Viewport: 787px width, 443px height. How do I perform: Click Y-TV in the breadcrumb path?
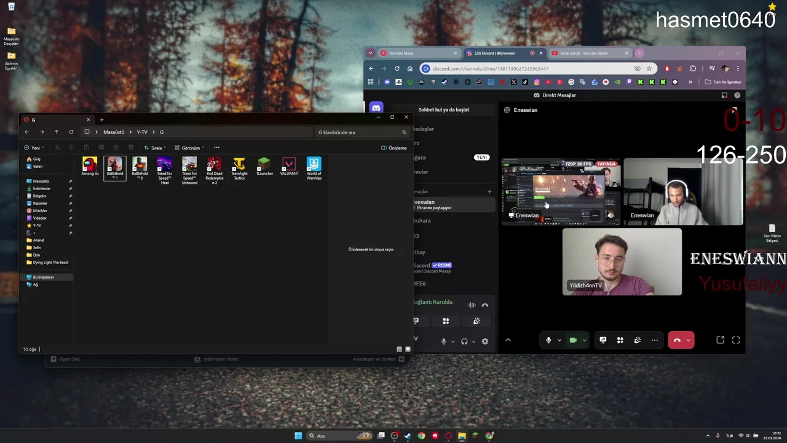click(x=142, y=132)
